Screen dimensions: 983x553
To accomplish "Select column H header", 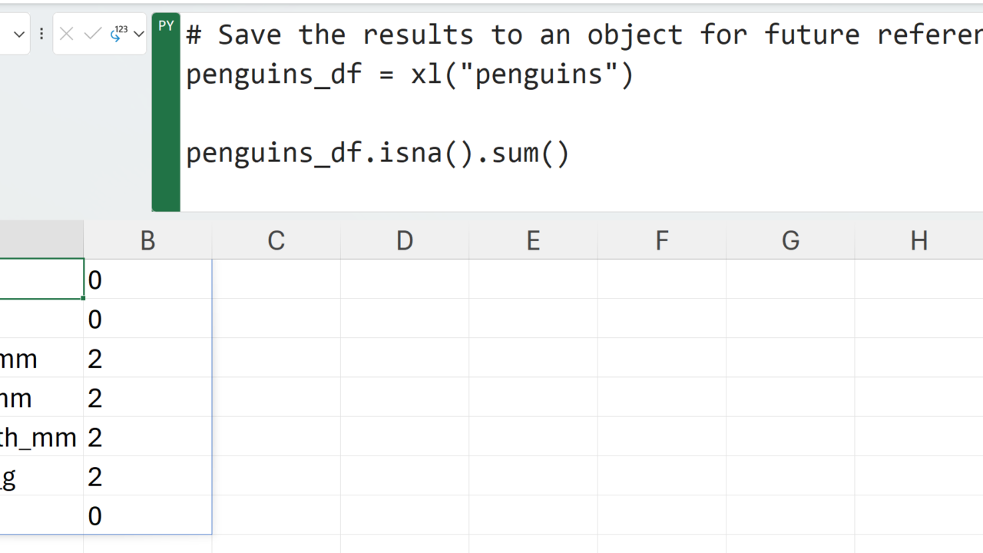I will 918,240.
